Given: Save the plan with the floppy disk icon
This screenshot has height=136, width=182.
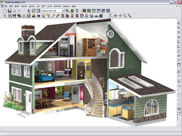Looking at the screenshot, I should pos(9,11).
